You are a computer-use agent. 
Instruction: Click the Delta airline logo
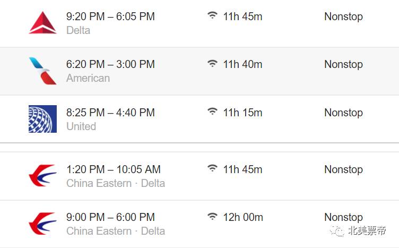(x=42, y=23)
